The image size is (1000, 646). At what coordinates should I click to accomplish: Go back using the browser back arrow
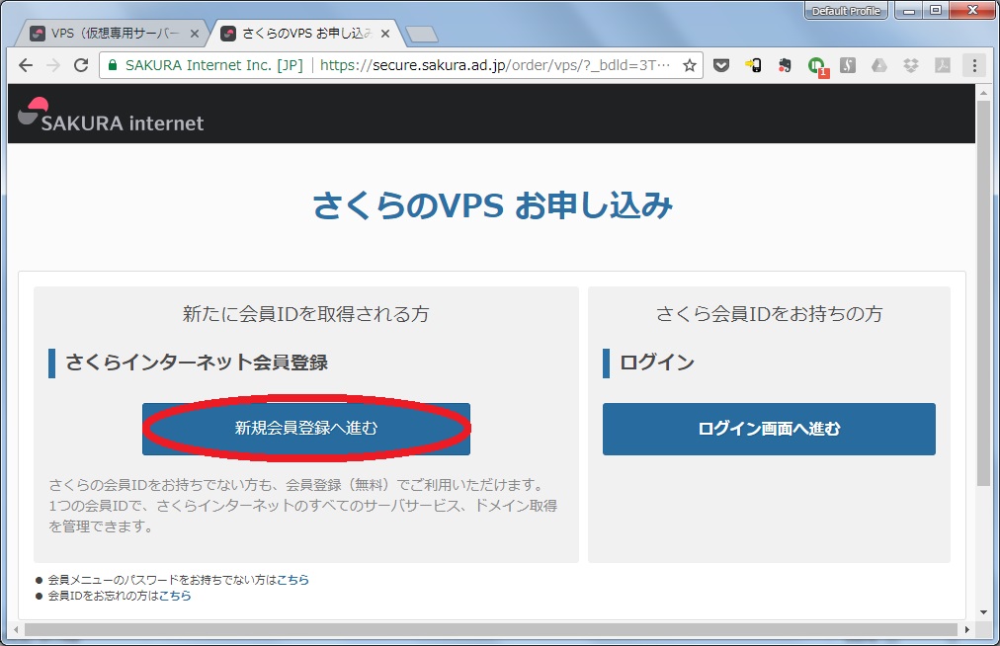26,65
